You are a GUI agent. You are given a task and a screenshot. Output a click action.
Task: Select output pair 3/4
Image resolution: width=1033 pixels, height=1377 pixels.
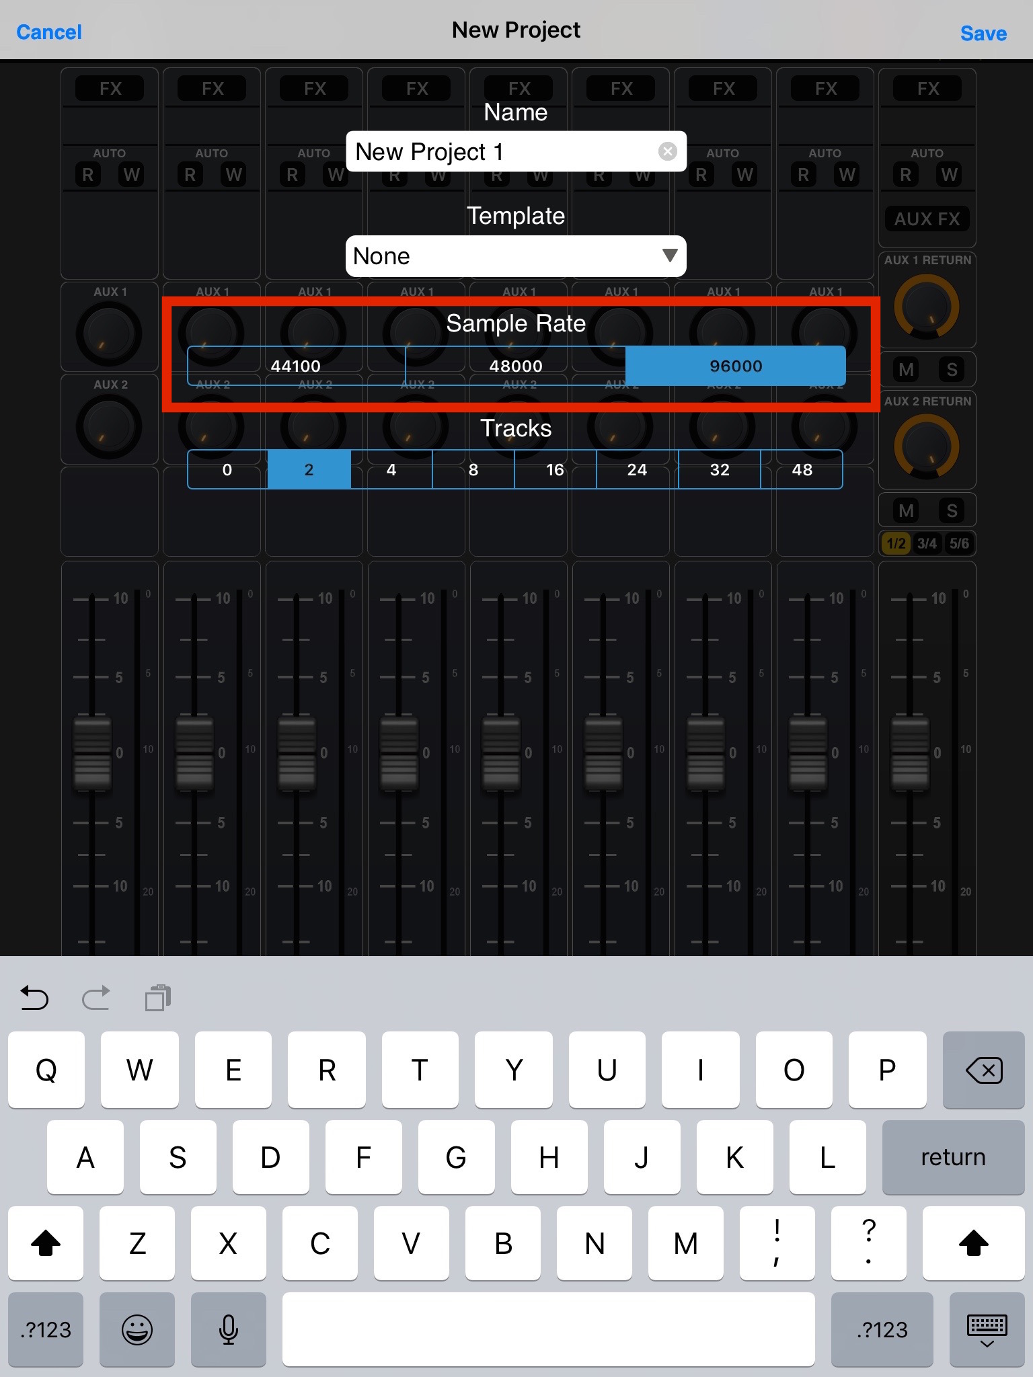927,543
